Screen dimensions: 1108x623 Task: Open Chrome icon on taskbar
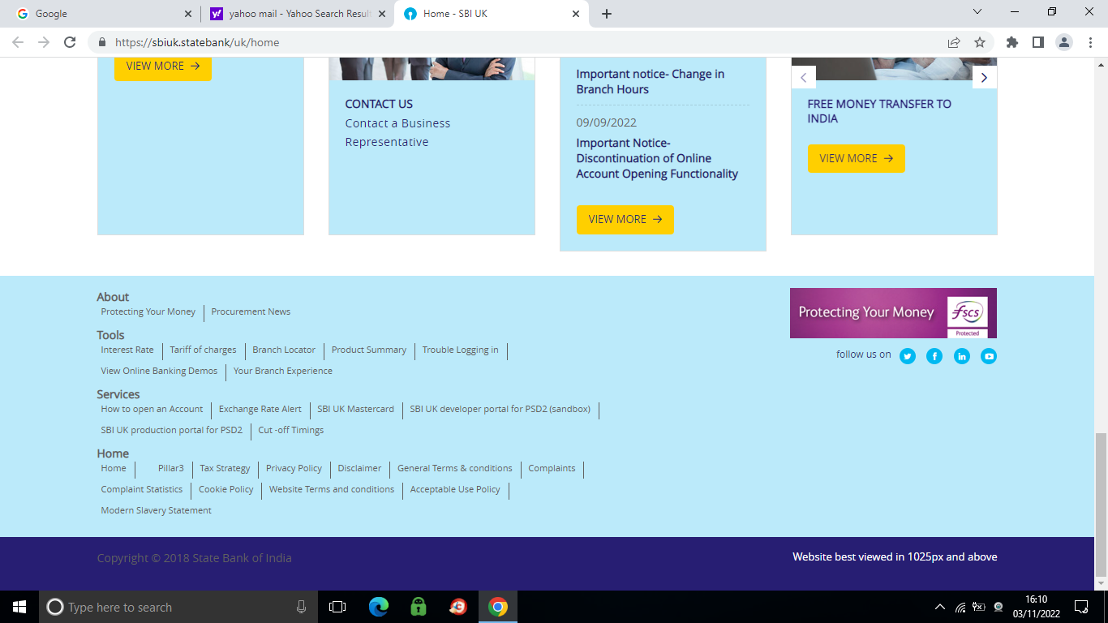pos(498,607)
